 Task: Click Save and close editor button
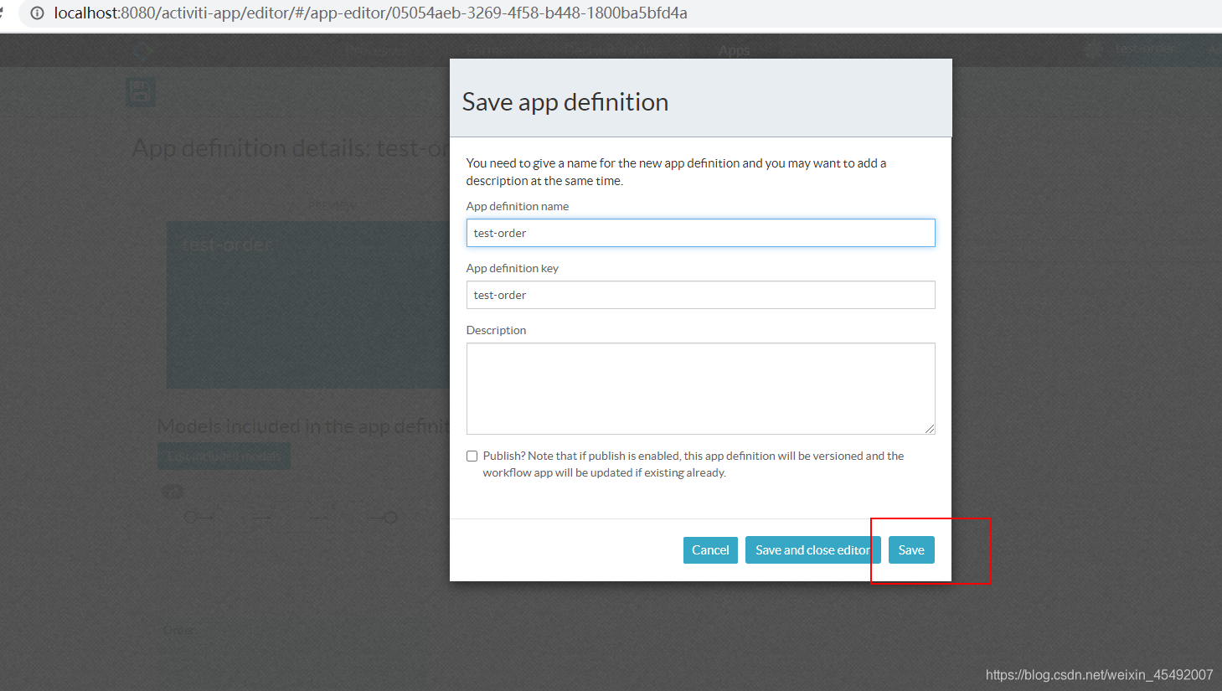[x=812, y=550]
